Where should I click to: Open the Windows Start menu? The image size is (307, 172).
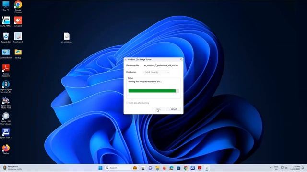tap(100, 168)
